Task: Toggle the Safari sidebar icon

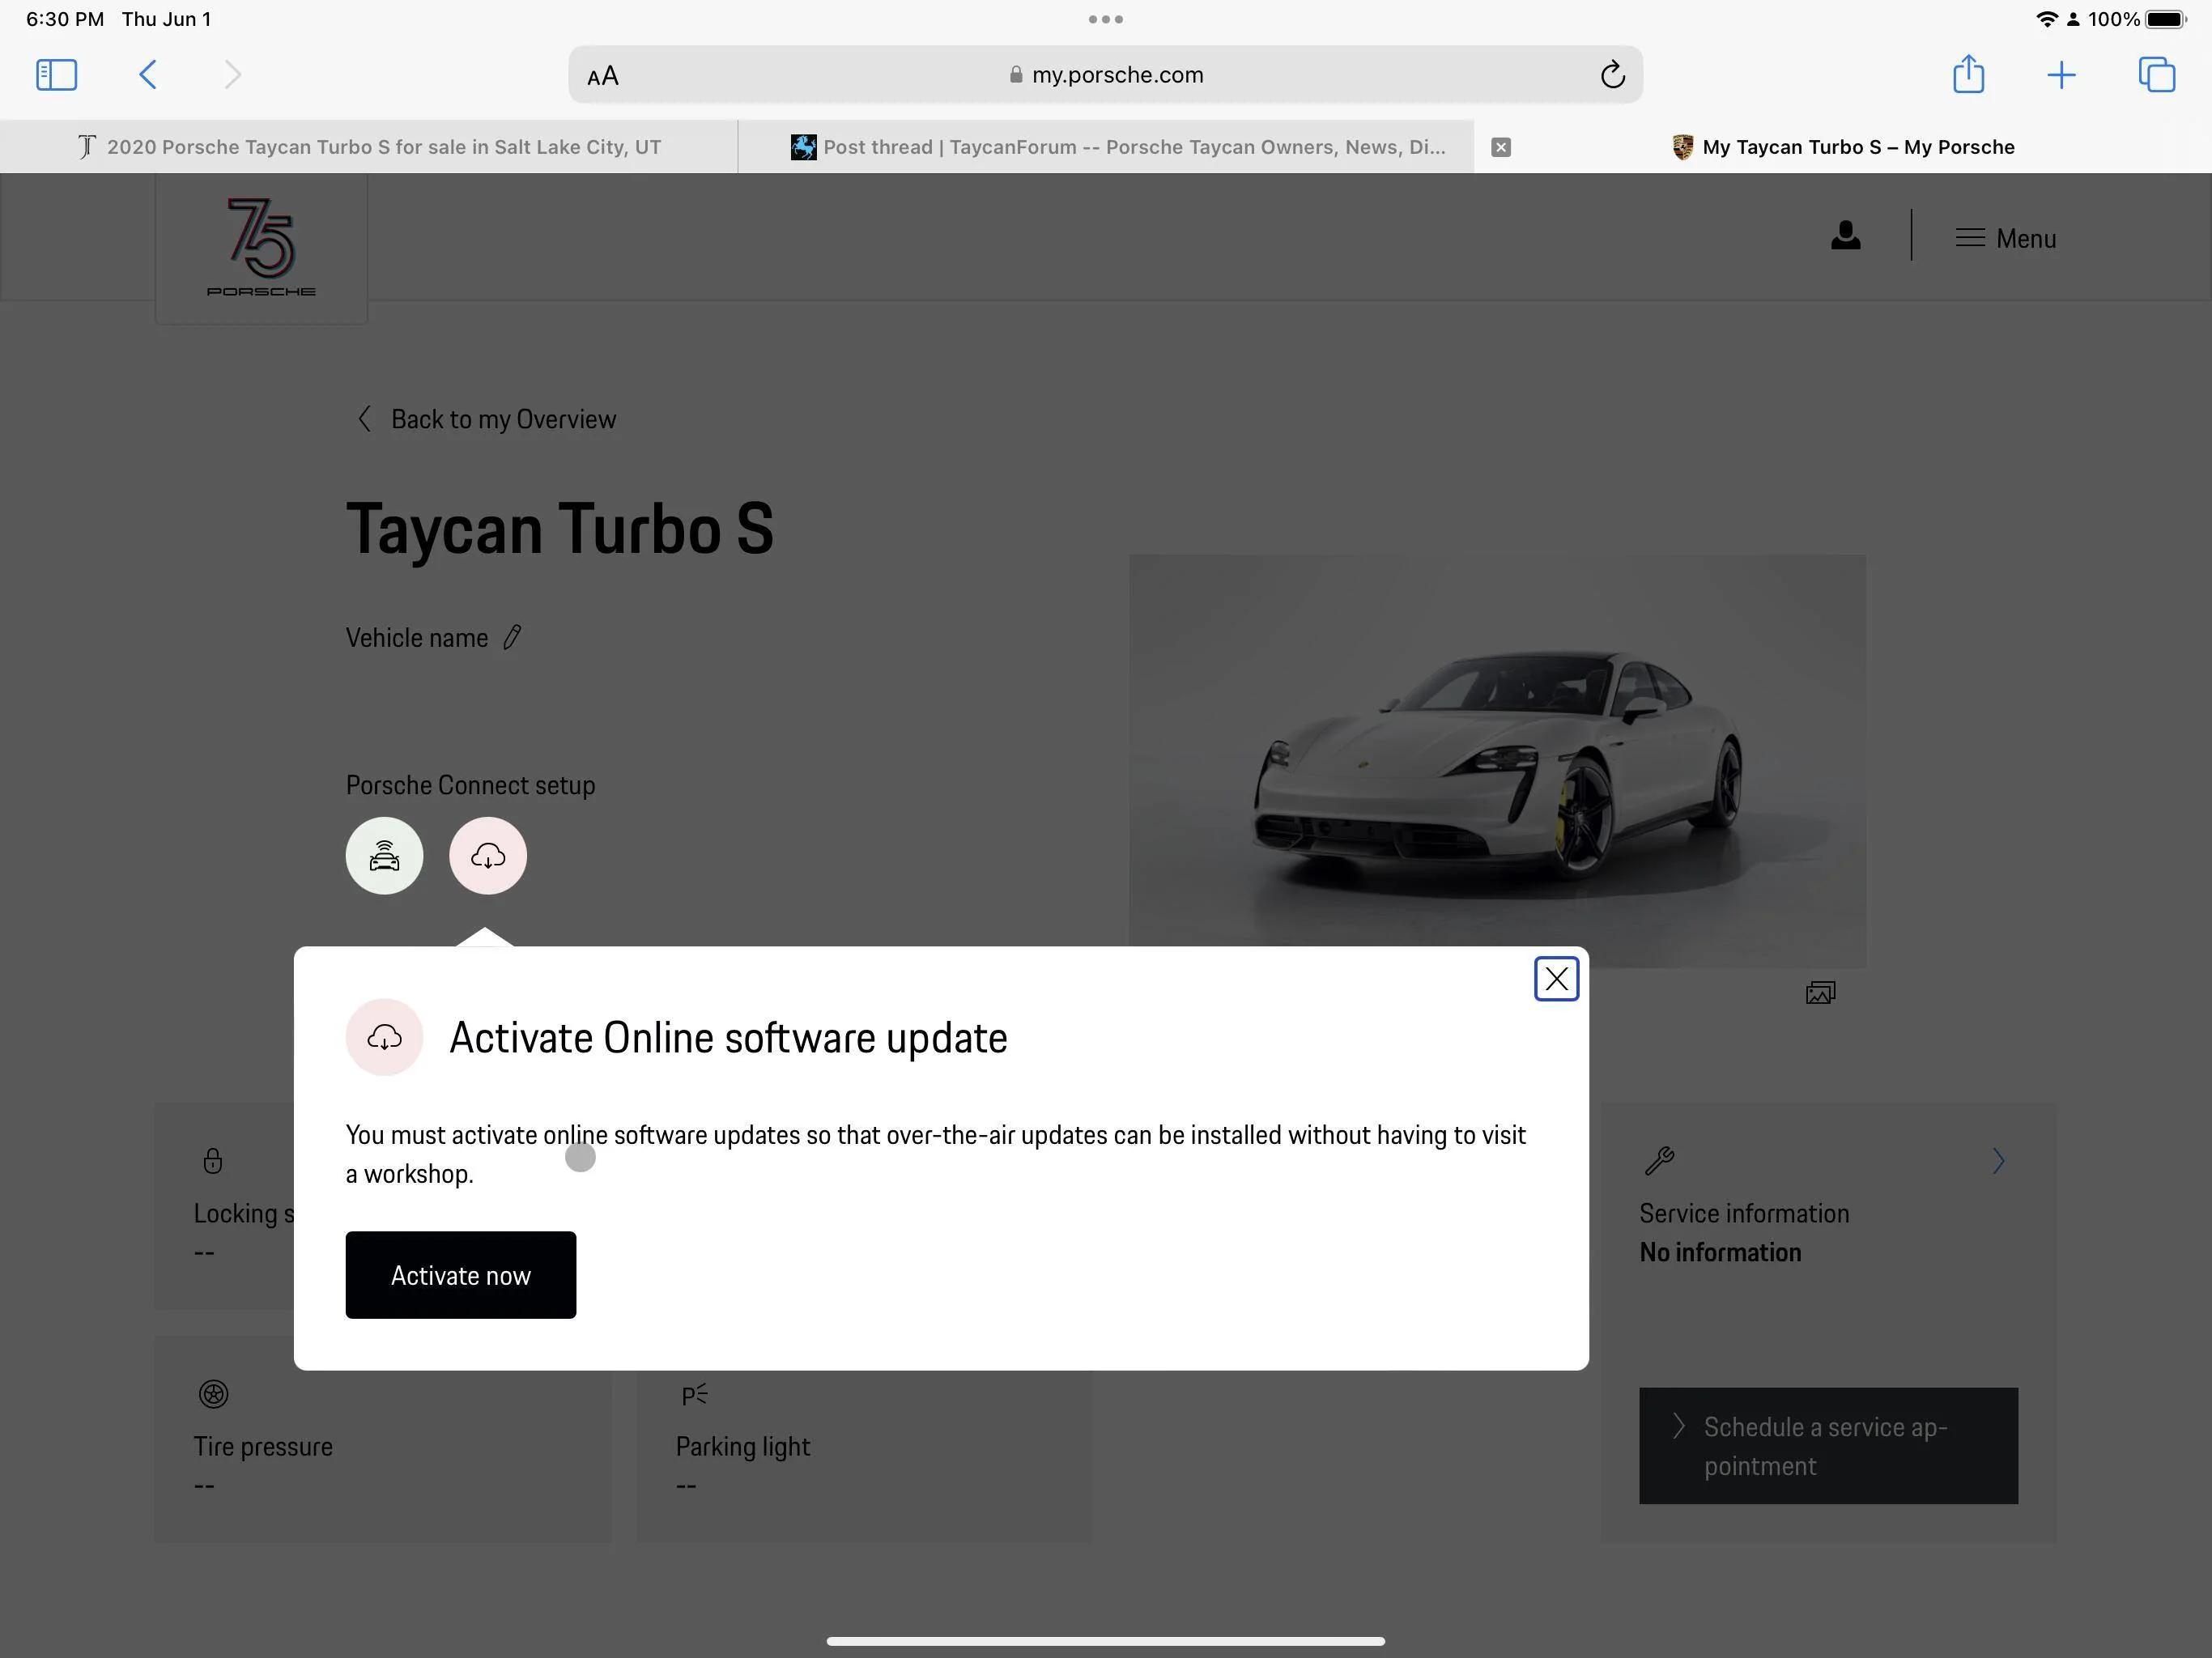Action: 56,75
